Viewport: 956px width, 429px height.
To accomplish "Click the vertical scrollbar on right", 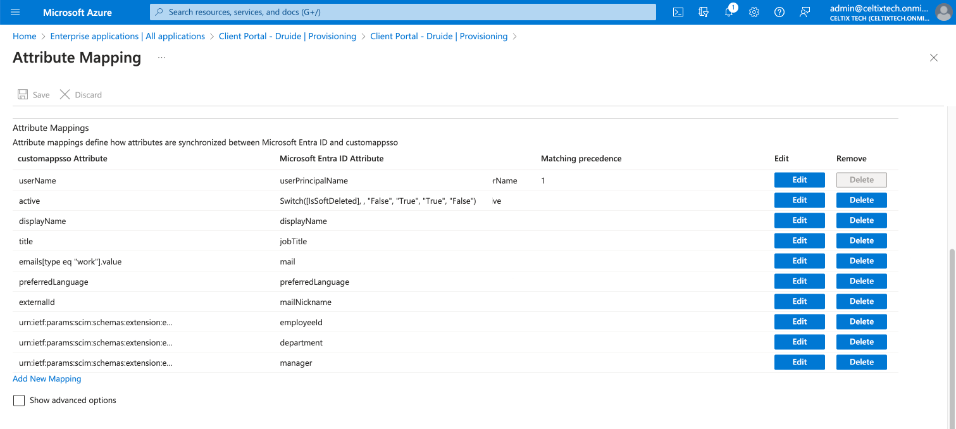I will (x=951, y=316).
